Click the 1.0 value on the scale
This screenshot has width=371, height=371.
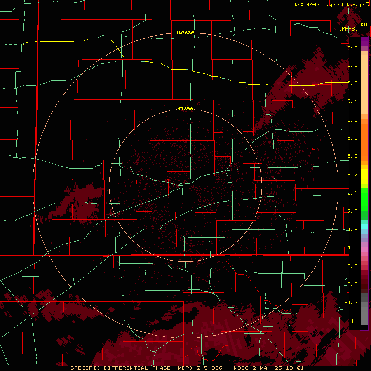(x=352, y=248)
